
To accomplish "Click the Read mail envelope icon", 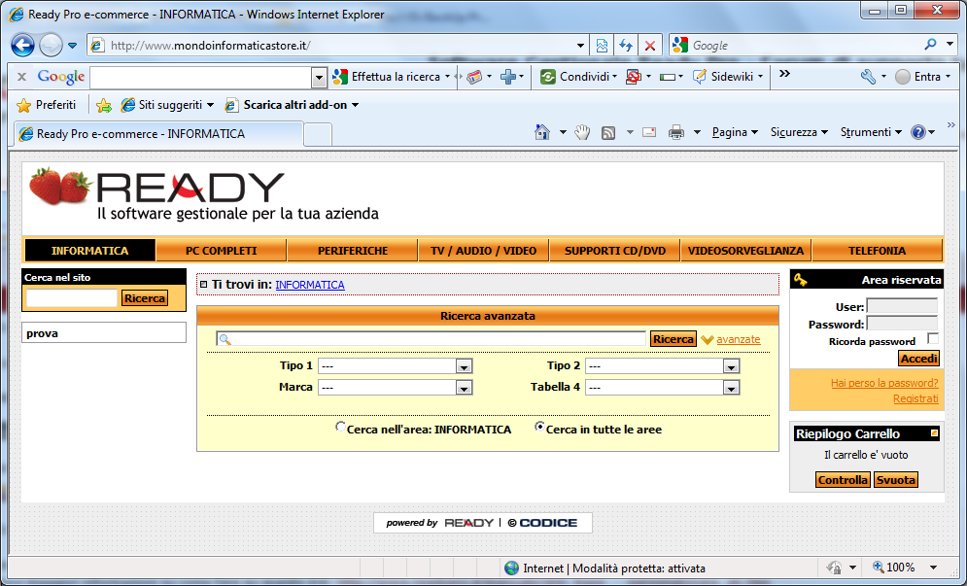I will point(649,132).
